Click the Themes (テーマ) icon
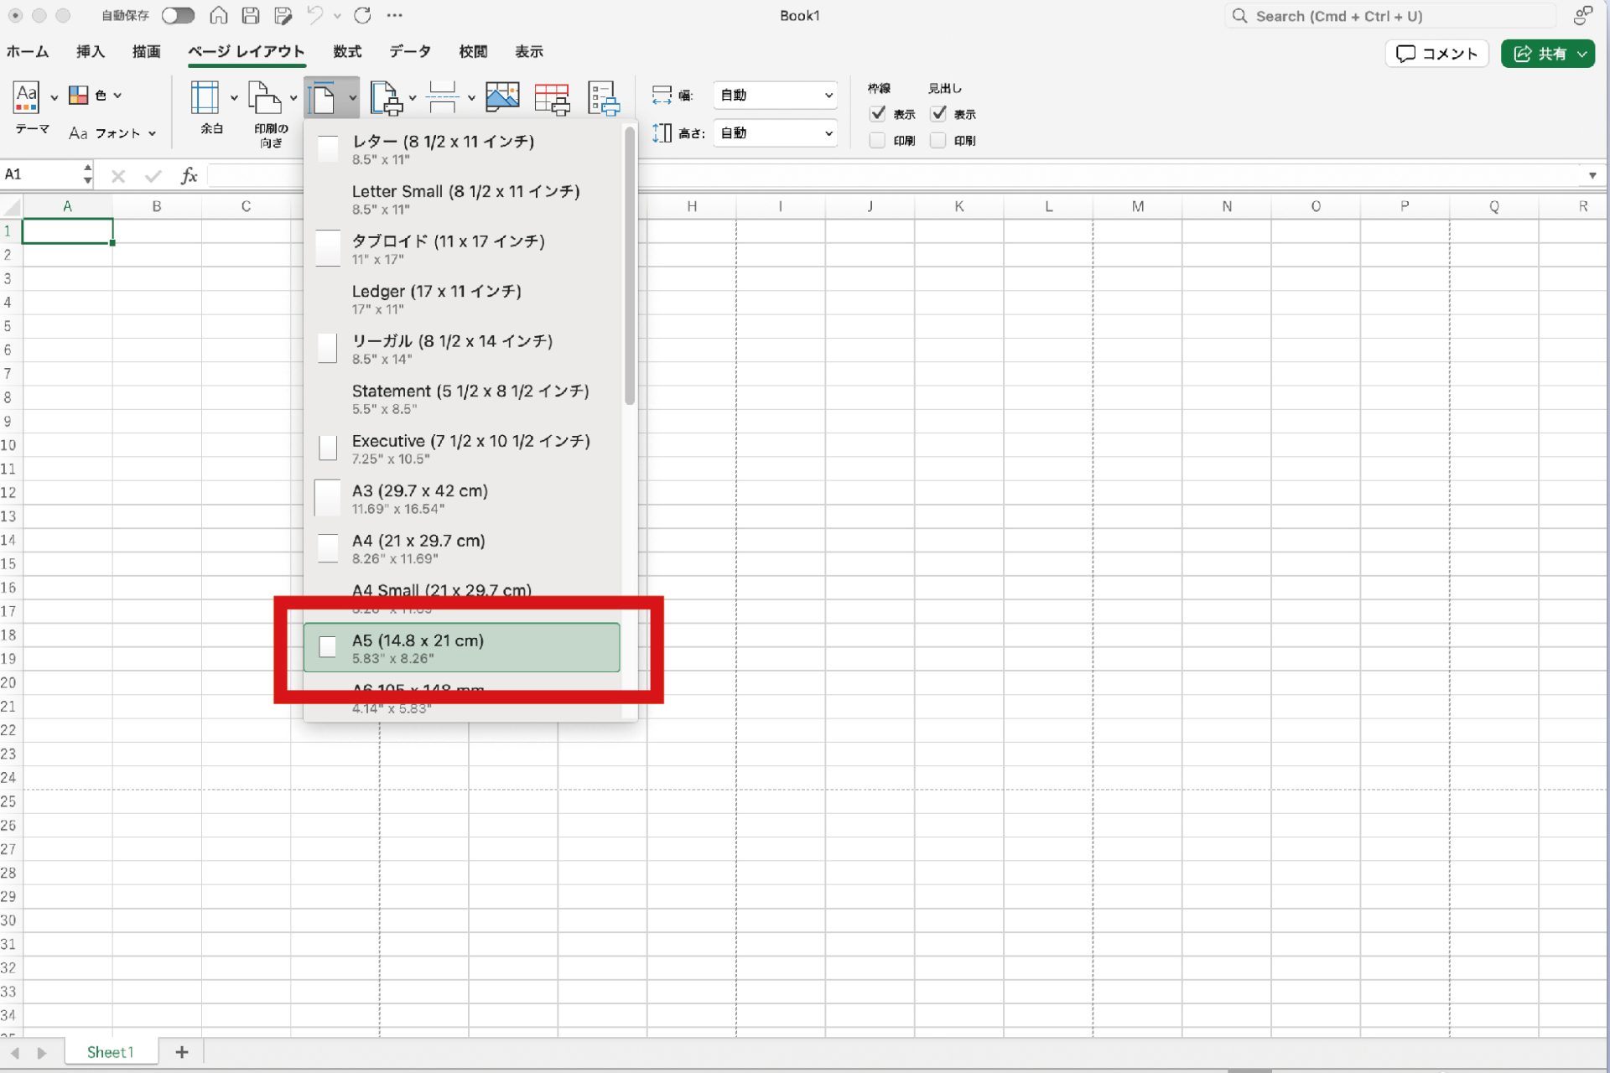Viewport: 1610px width, 1073px height. point(27,98)
